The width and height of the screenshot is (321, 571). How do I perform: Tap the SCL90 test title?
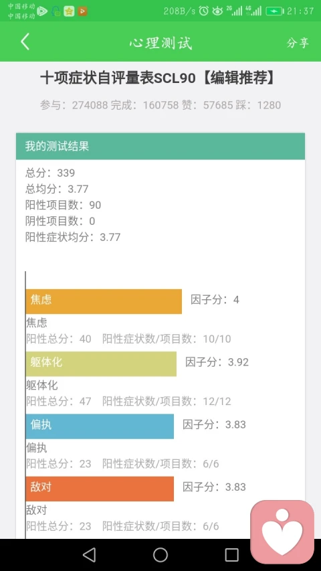[158, 78]
